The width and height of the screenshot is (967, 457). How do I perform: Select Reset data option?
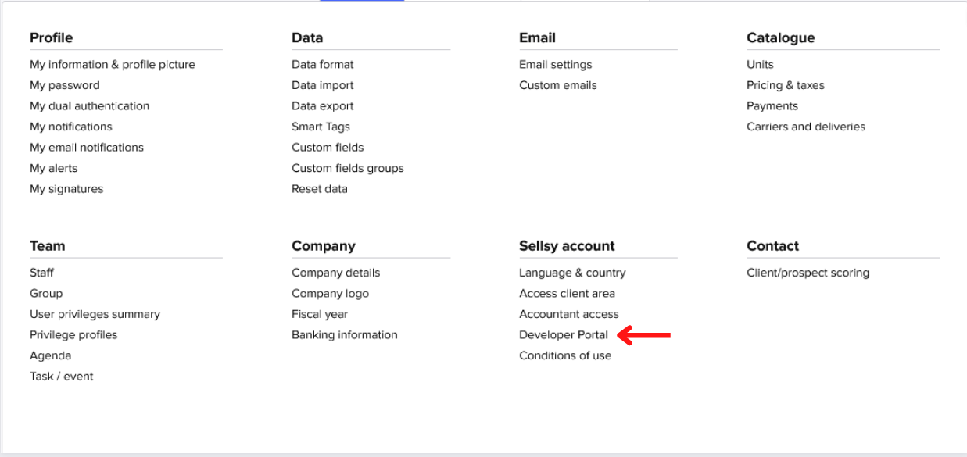click(x=320, y=189)
